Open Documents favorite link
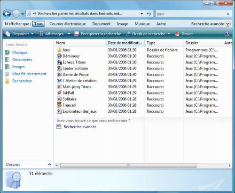 (x=22, y=60)
